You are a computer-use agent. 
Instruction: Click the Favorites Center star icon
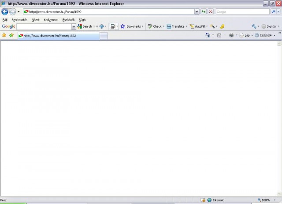pyautogui.click(x=4, y=35)
